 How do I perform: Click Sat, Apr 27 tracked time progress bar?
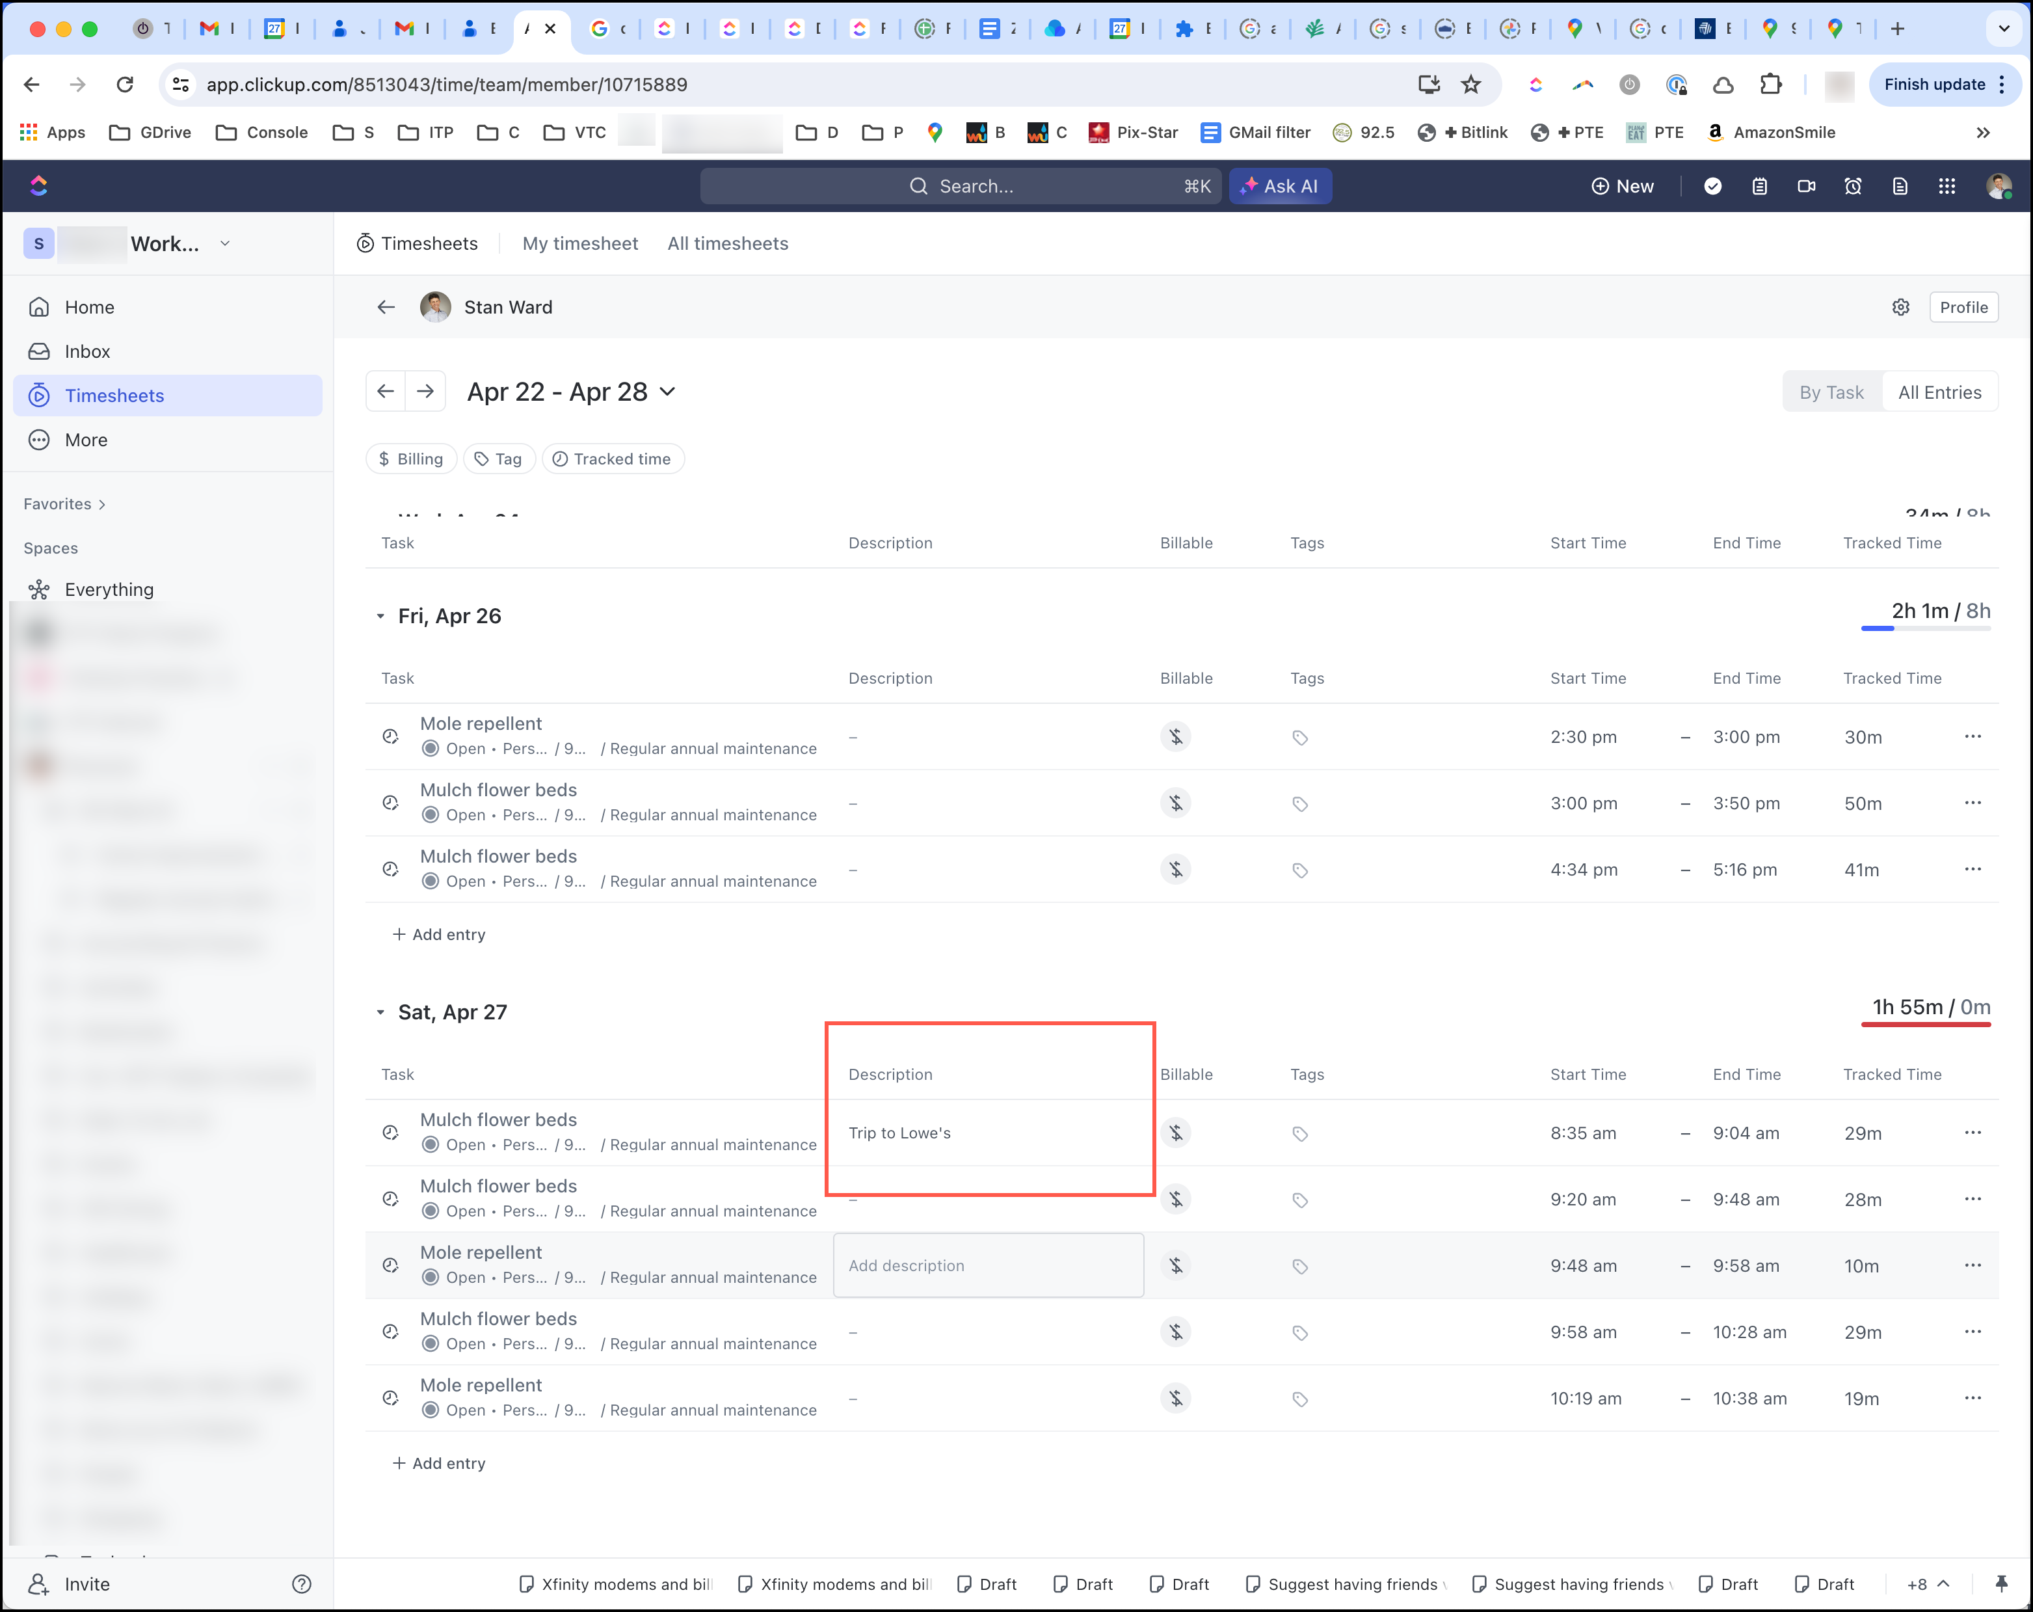point(1926,1025)
